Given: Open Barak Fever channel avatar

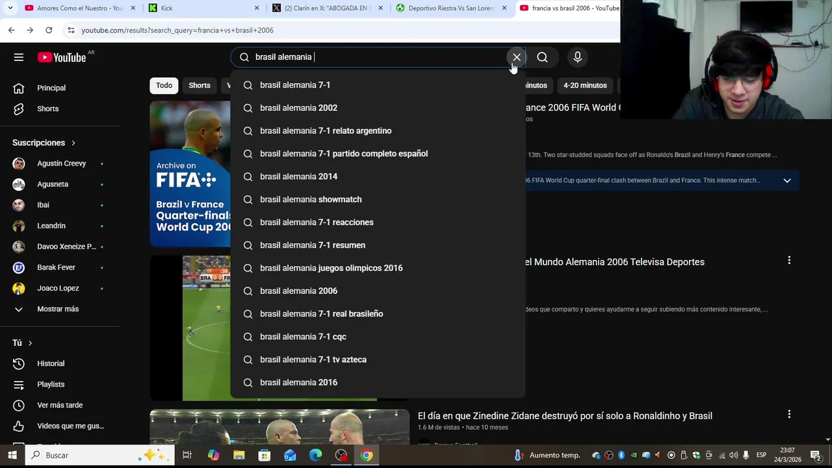Looking at the screenshot, I should click(x=19, y=267).
